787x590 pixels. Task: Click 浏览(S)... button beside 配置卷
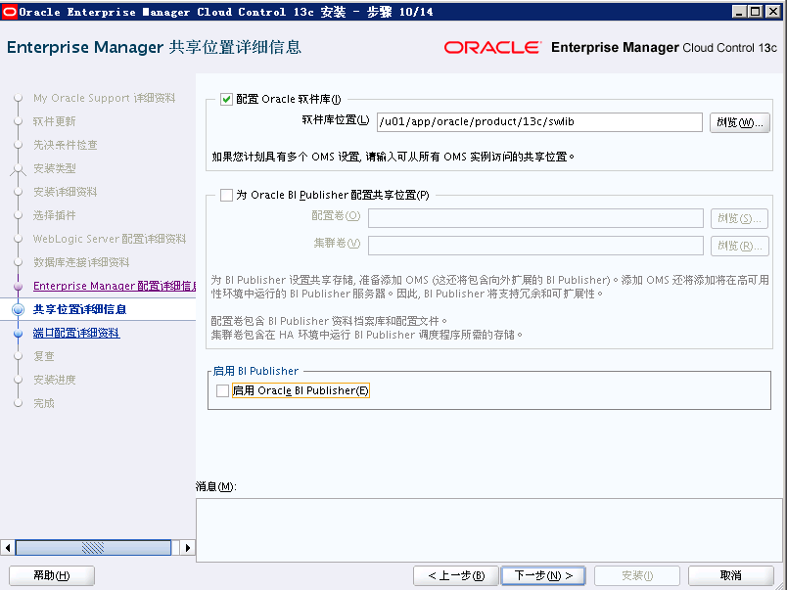(x=739, y=218)
